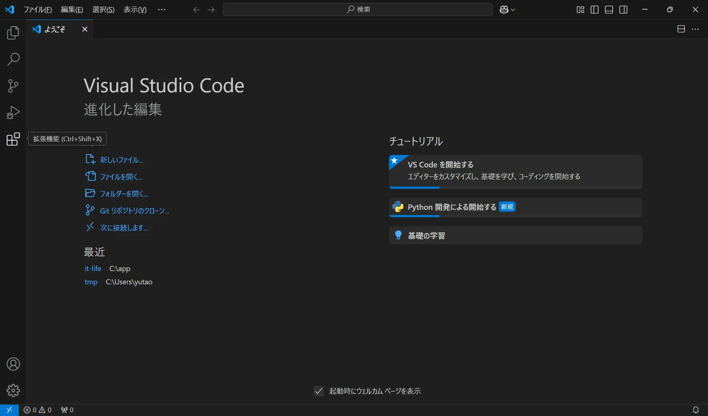Expand the hidden menu bar items ellipsis
708x416 pixels.
click(162, 10)
